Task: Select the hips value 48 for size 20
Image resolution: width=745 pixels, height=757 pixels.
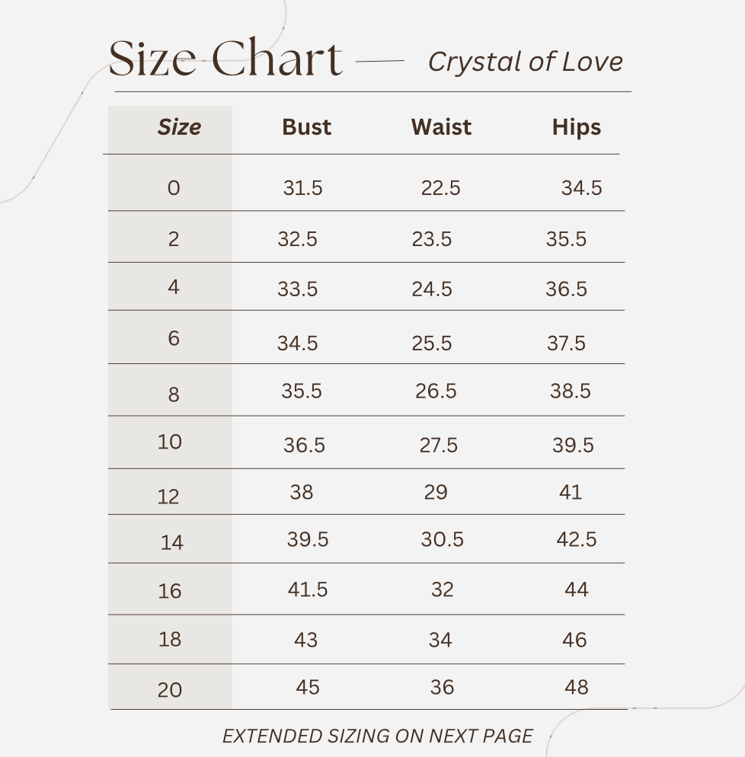Action: [x=577, y=688]
